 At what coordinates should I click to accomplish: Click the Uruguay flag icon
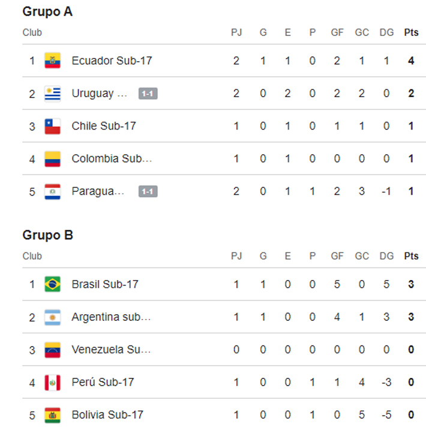pos(53,94)
